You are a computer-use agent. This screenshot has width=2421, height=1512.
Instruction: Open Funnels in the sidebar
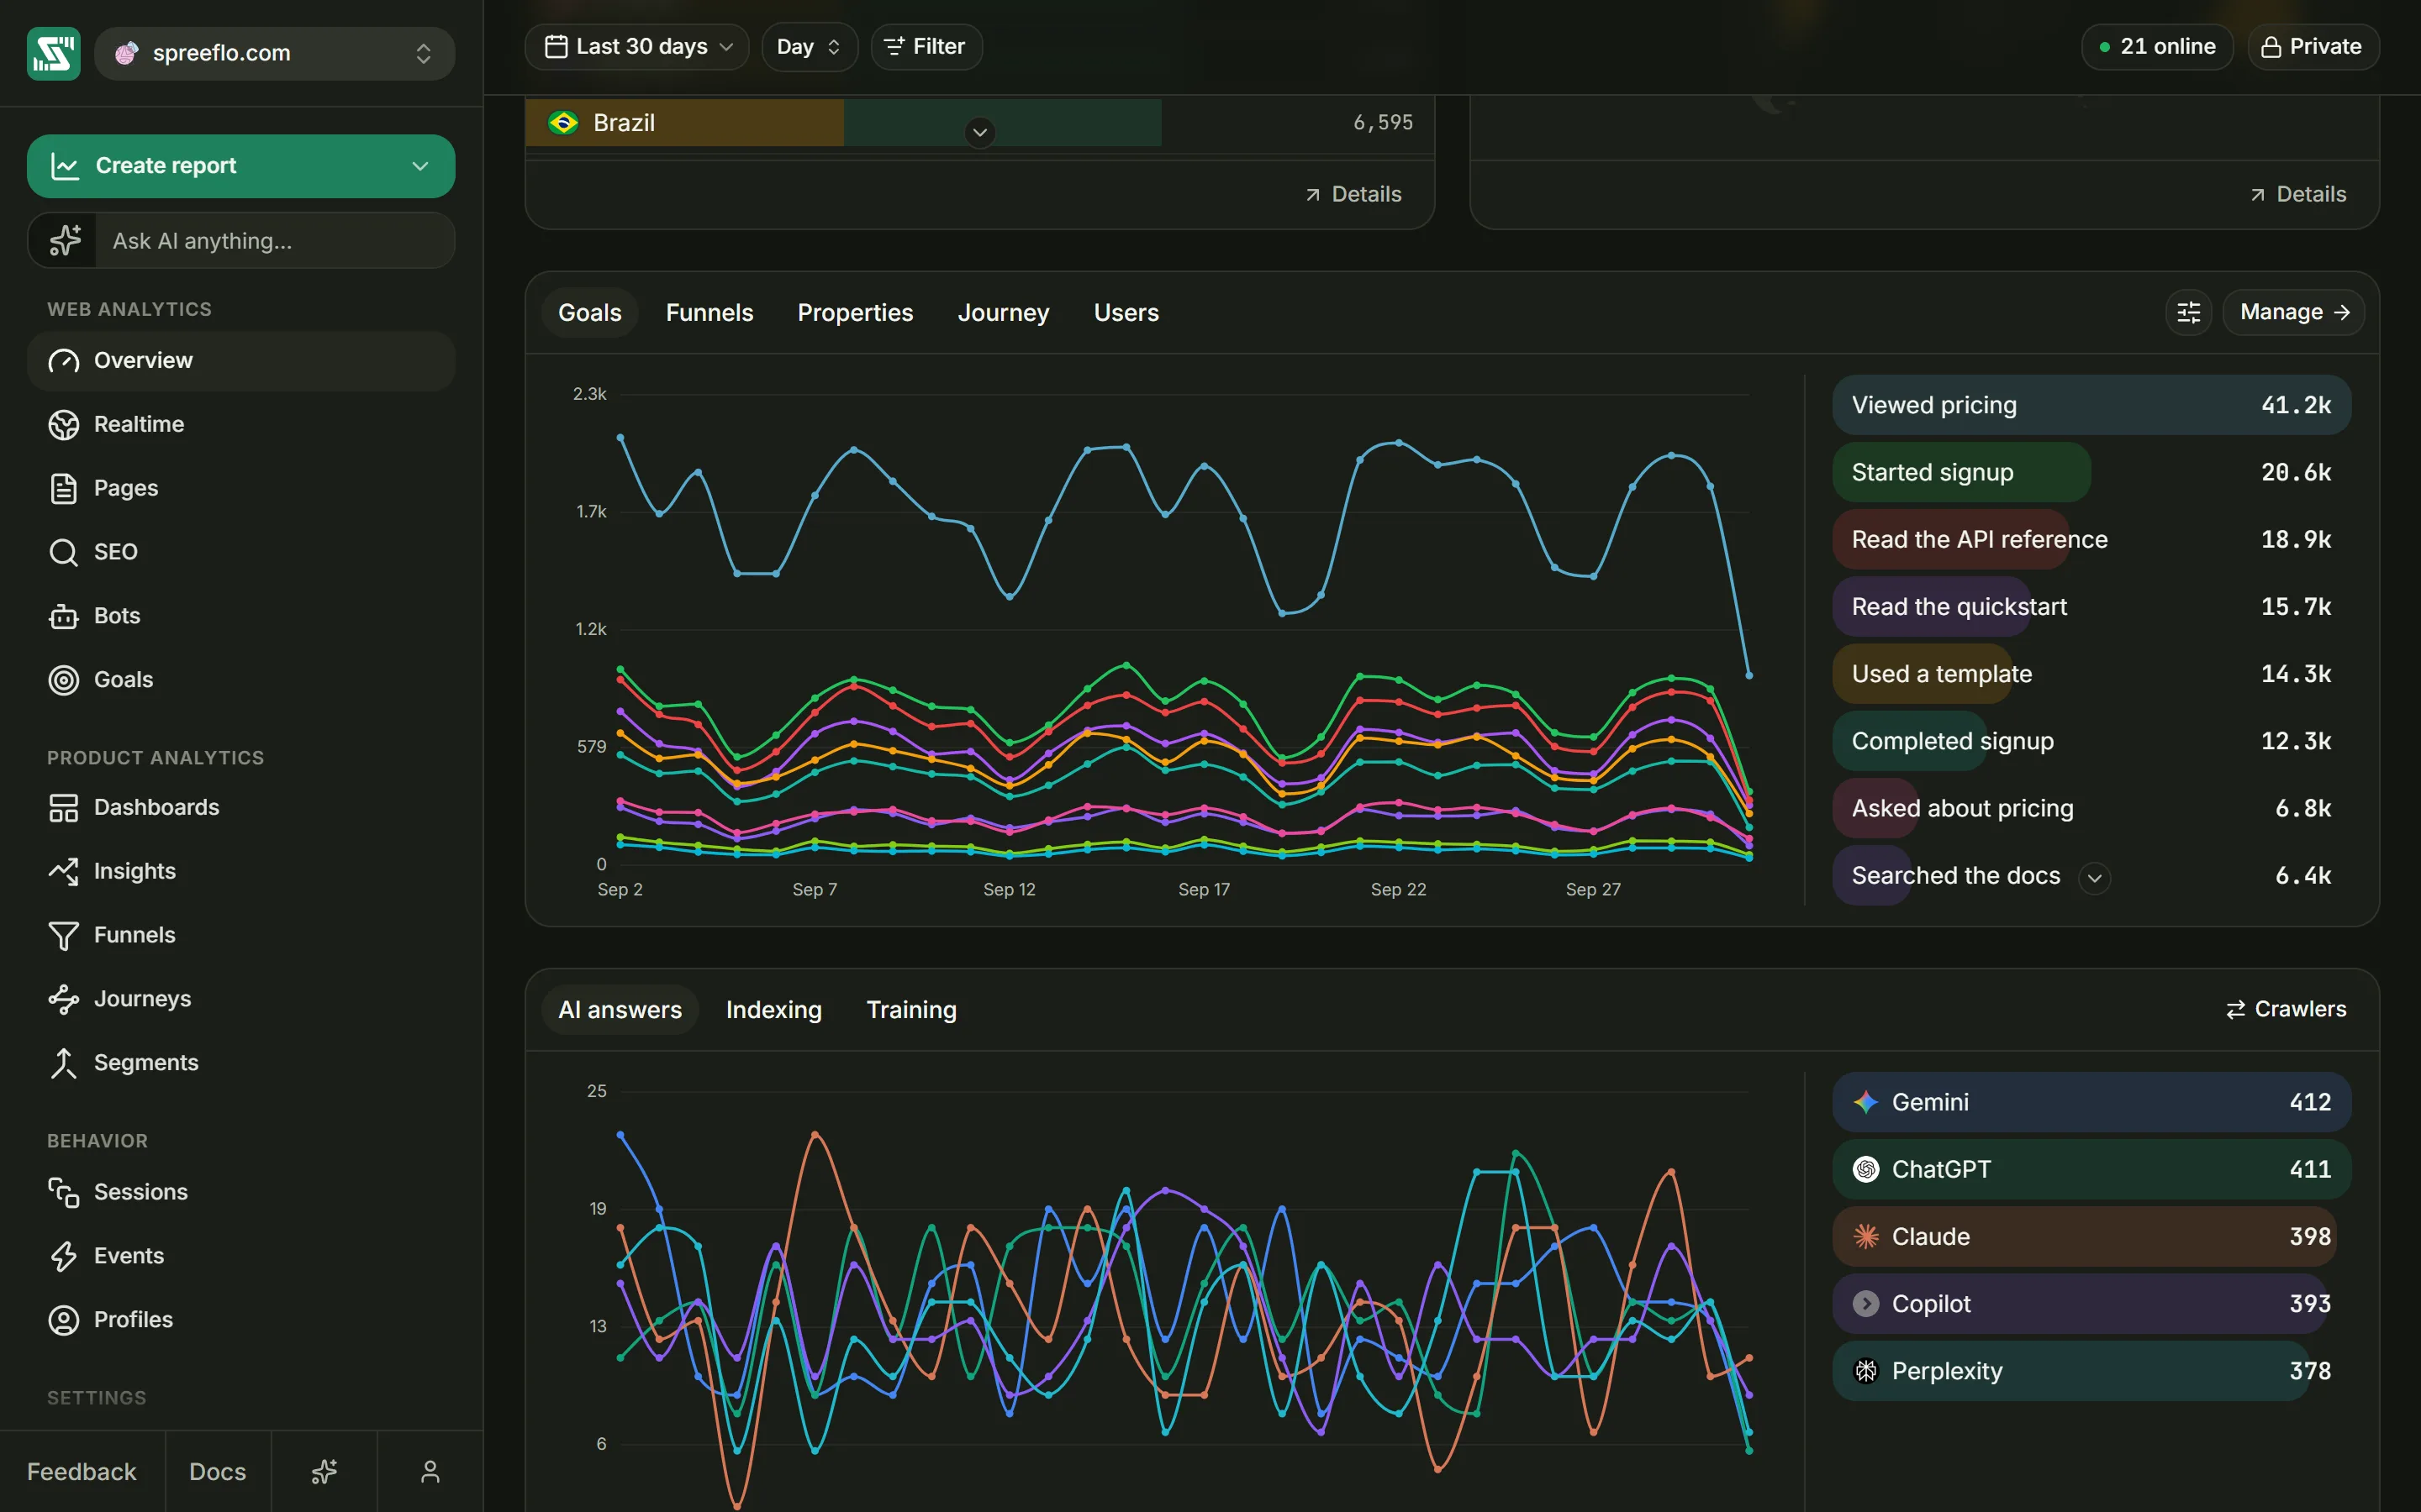(x=241, y=935)
